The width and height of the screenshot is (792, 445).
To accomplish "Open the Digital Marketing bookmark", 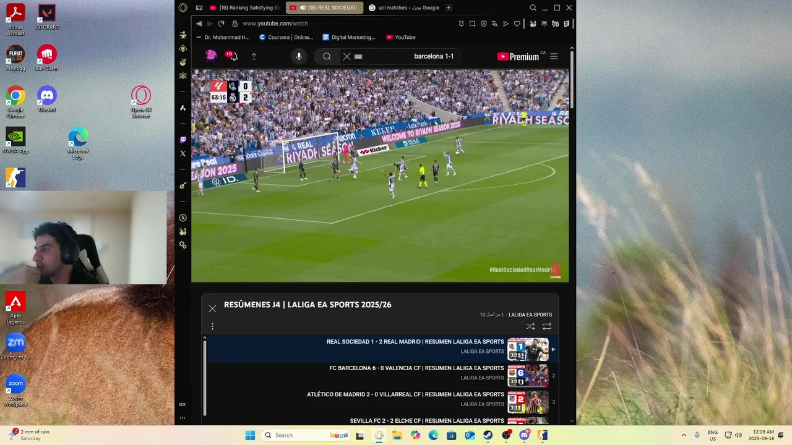I will point(349,37).
